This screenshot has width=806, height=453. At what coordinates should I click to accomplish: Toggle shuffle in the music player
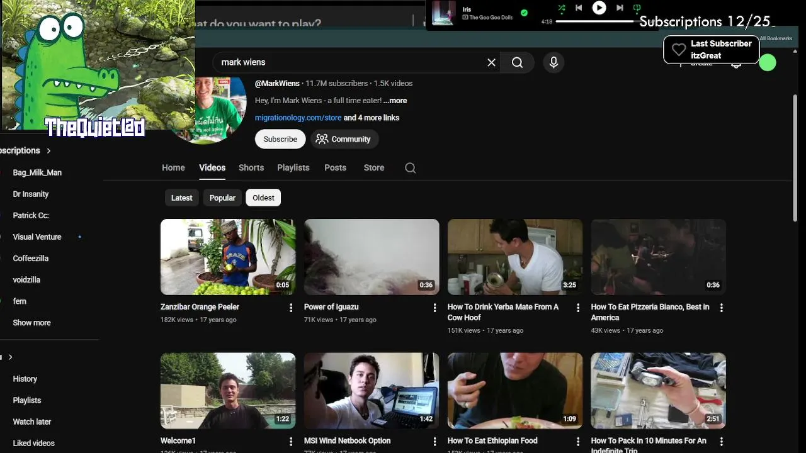pos(562,8)
